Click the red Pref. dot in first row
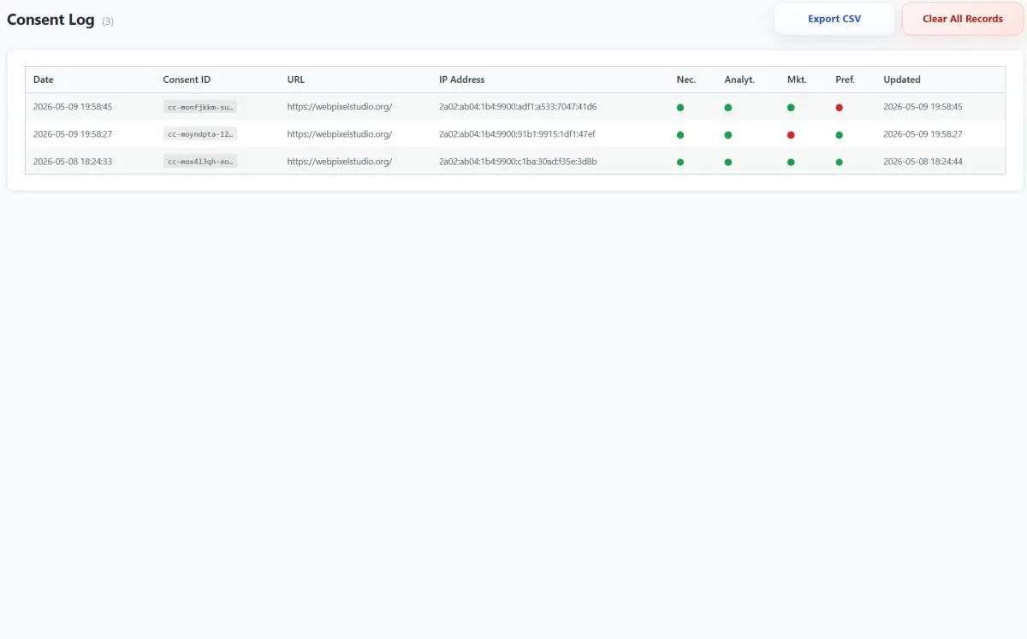The height and width of the screenshot is (639, 1027). 840,108
